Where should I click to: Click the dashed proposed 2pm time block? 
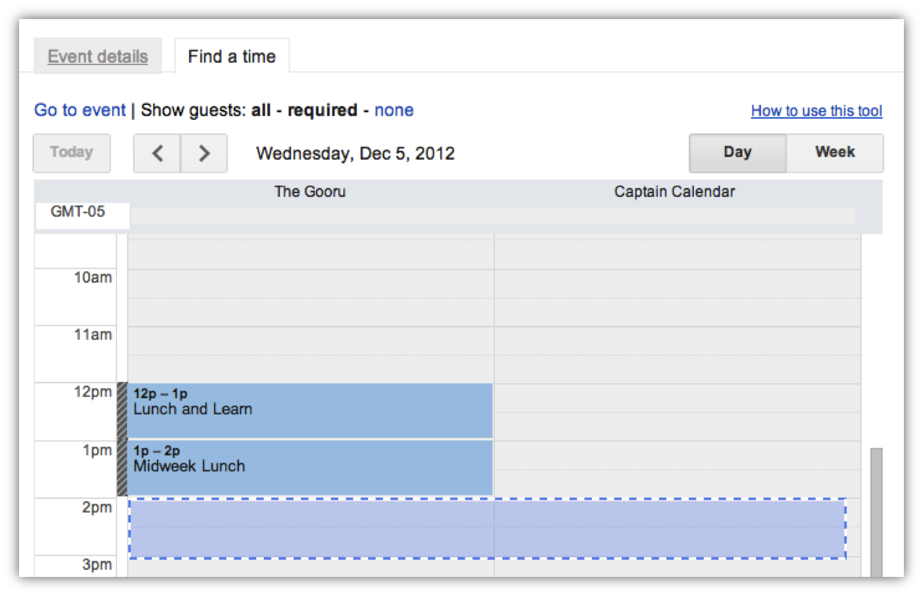[487, 529]
